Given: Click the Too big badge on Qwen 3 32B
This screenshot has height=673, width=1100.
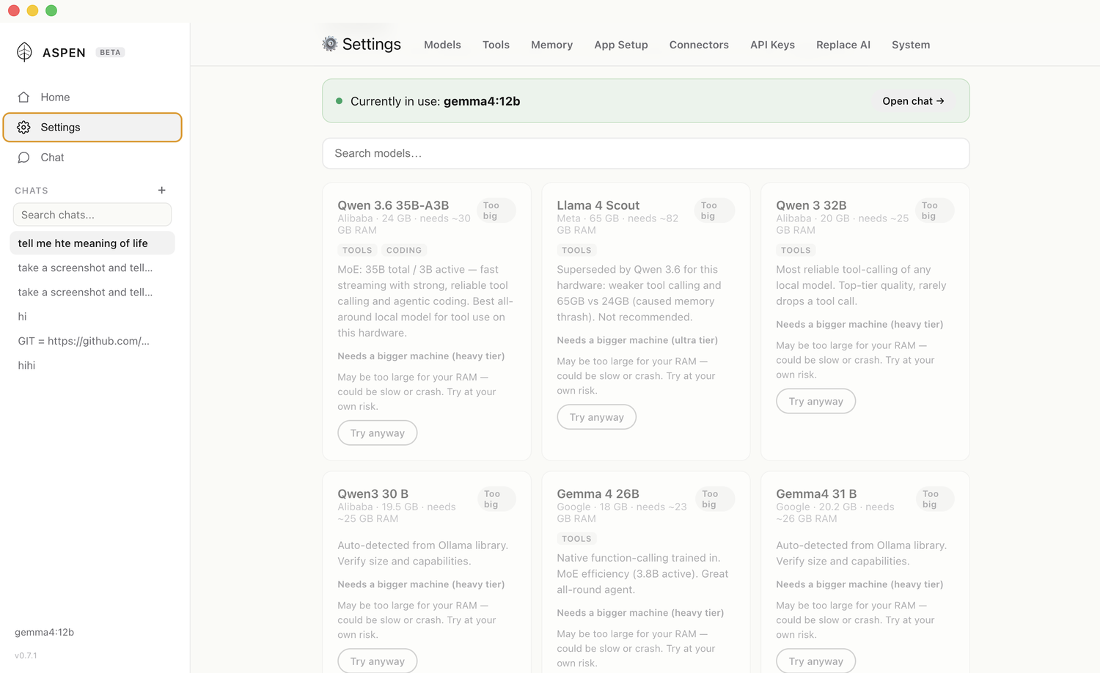Looking at the screenshot, I should click(934, 210).
